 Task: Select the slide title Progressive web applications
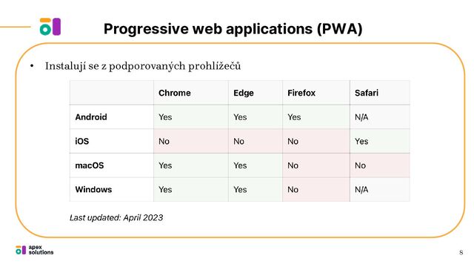click(233, 29)
